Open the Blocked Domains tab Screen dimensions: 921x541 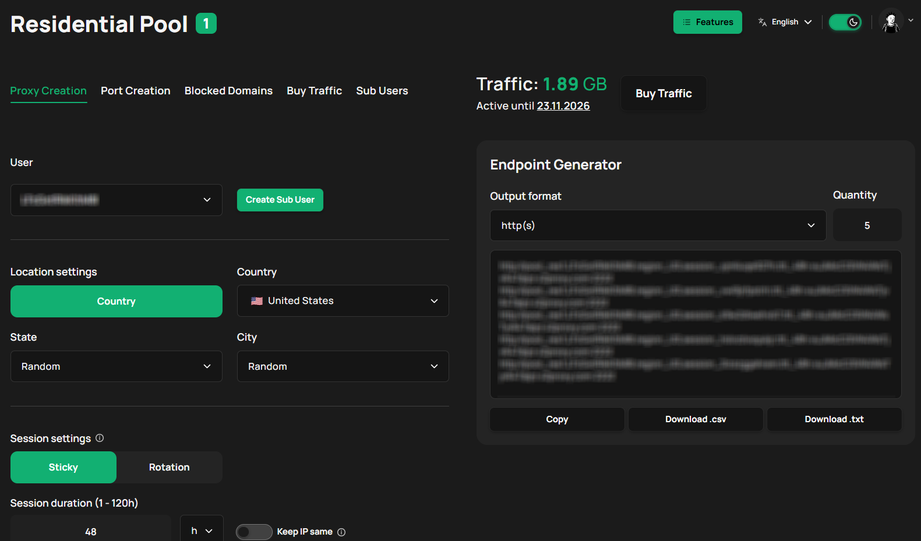pyautogui.click(x=228, y=91)
